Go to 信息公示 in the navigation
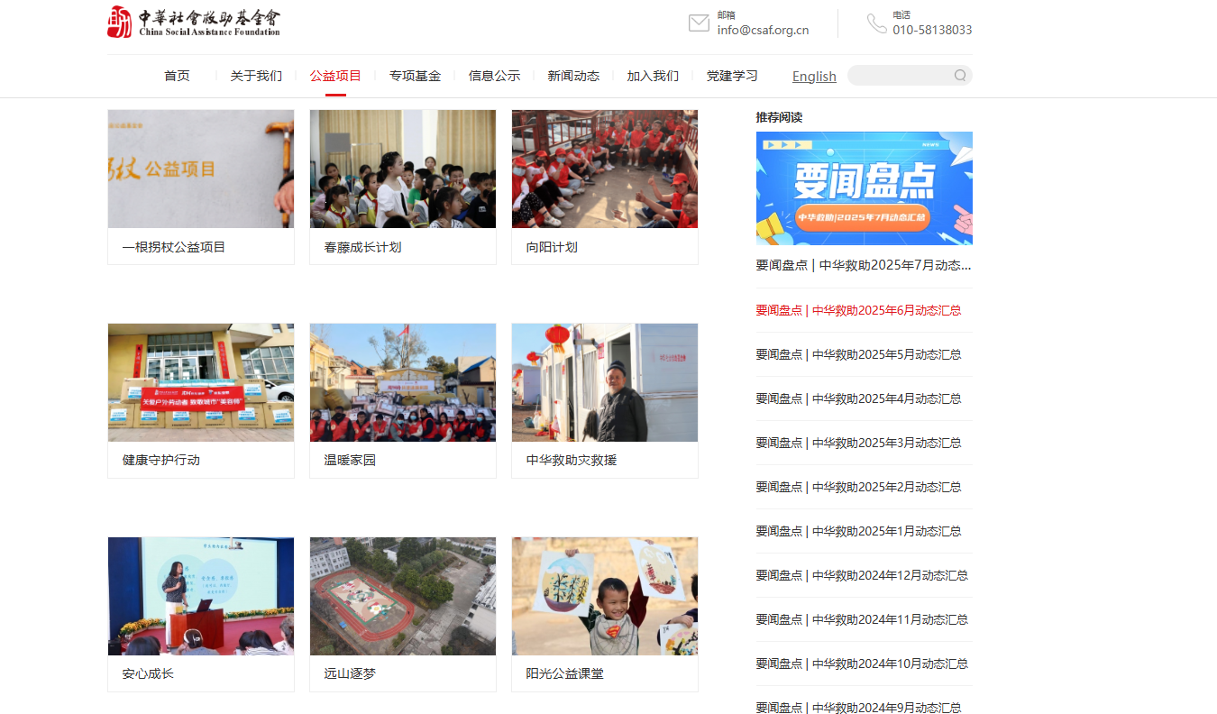1217x714 pixels. click(494, 76)
